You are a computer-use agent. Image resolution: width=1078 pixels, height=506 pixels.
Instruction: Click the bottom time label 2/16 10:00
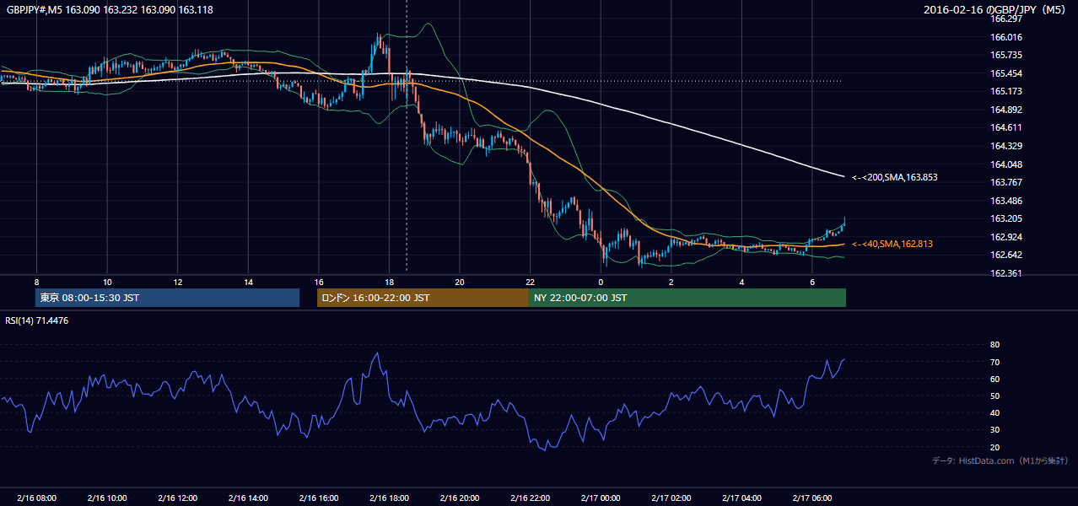pos(107,498)
